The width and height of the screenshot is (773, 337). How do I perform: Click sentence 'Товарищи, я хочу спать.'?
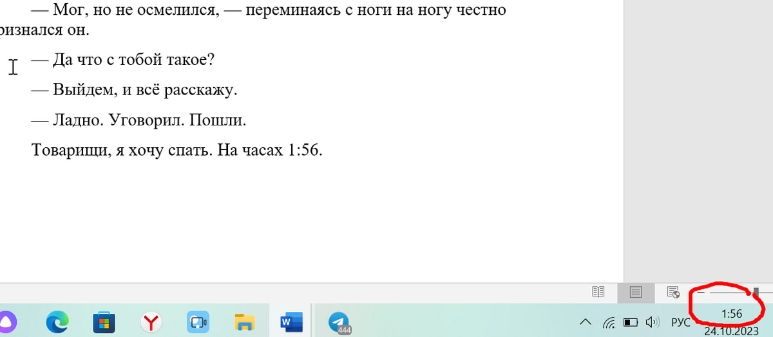(x=121, y=150)
